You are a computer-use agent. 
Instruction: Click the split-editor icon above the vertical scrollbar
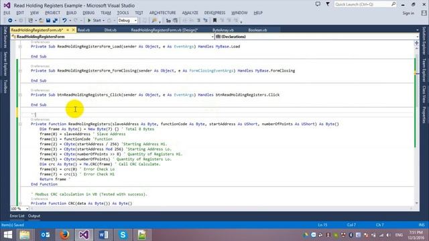coord(417,43)
